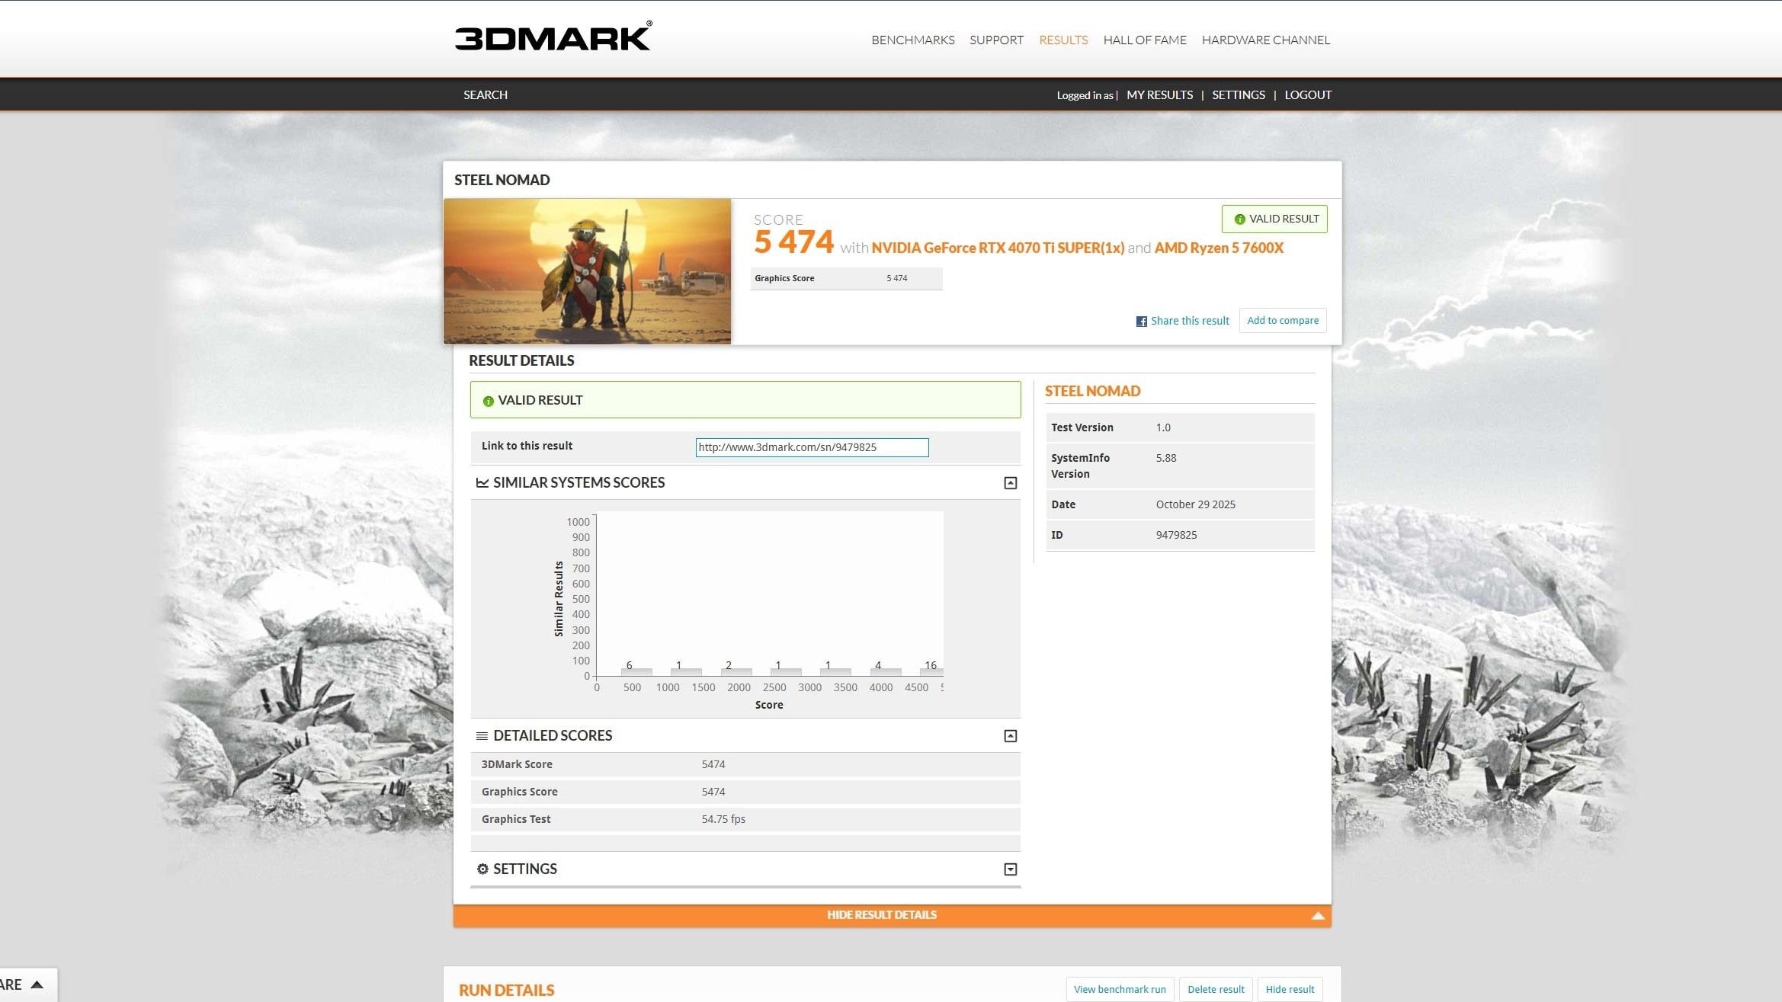Click the large score 5 474
The image size is (1782, 1002).
pos(793,242)
